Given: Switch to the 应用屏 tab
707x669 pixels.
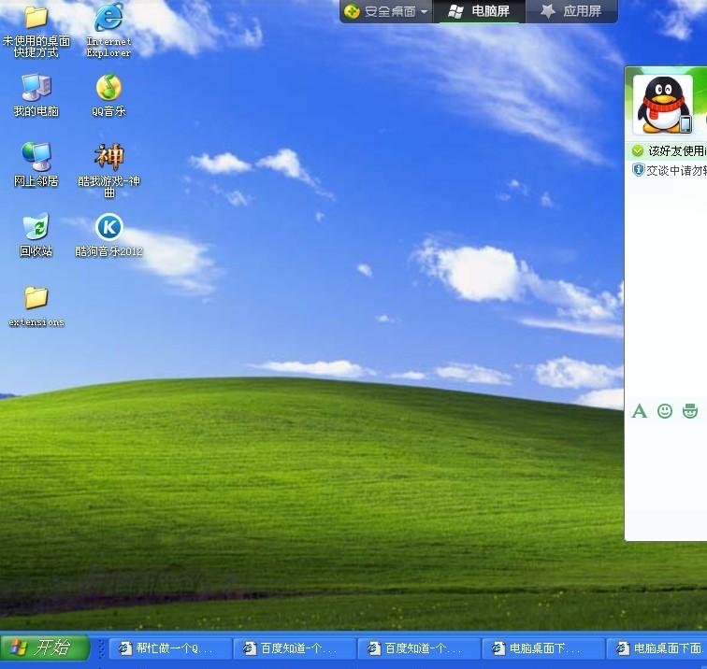Looking at the screenshot, I should pyautogui.click(x=570, y=11).
